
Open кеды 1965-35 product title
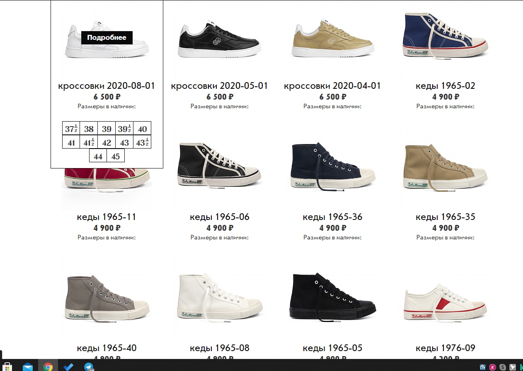(x=446, y=217)
